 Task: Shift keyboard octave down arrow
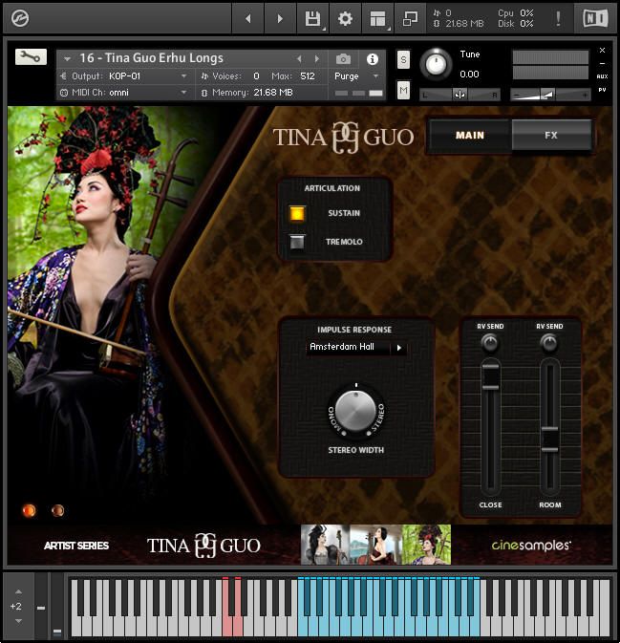(18, 621)
